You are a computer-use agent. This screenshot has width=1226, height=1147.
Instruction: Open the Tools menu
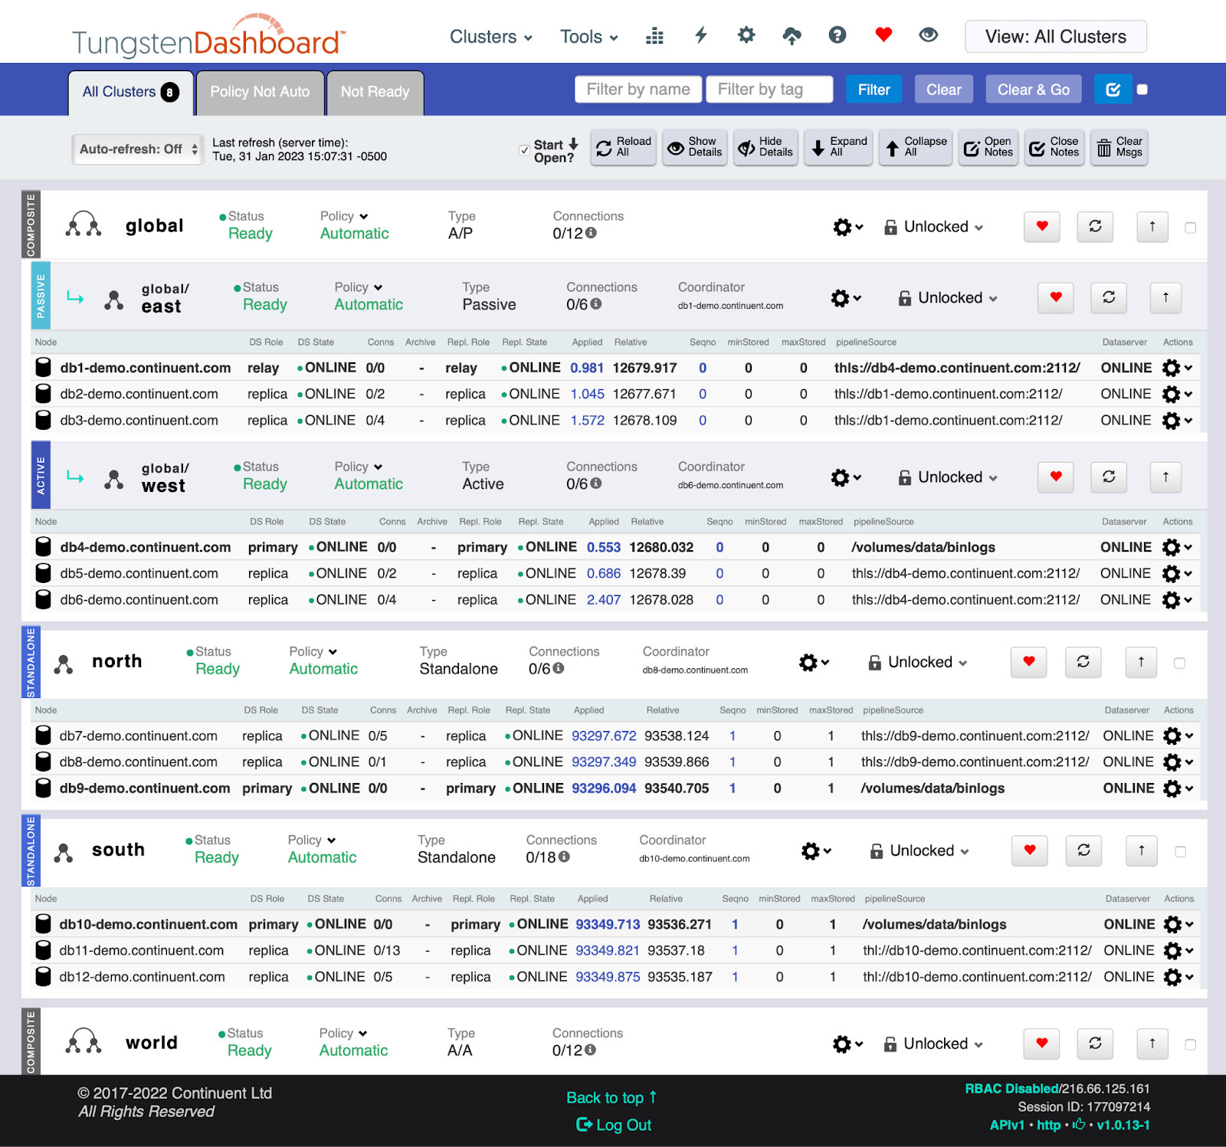point(588,37)
